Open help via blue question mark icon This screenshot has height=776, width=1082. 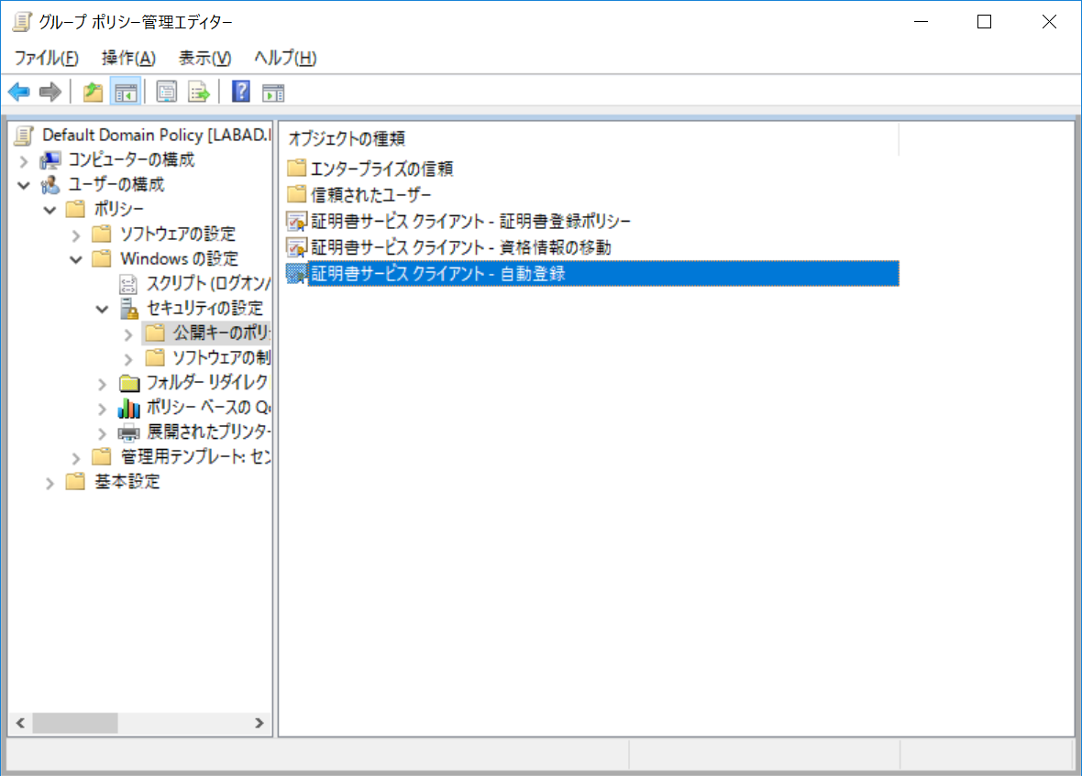[x=241, y=92]
